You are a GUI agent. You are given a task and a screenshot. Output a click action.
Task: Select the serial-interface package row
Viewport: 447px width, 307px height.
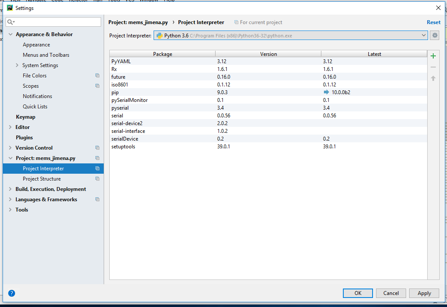268,131
